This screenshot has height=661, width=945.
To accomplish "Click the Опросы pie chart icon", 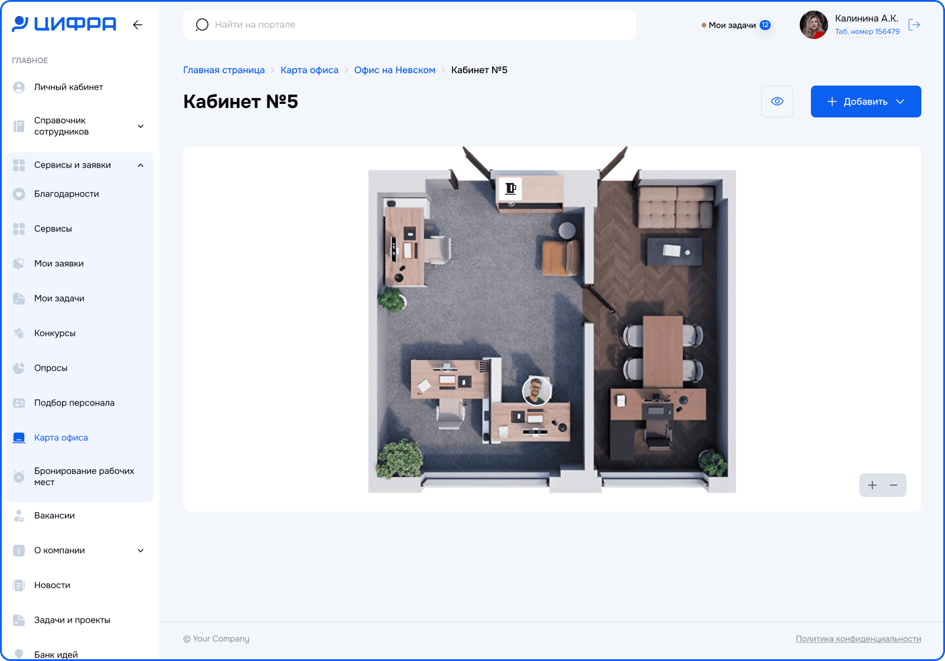I will [x=19, y=368].
